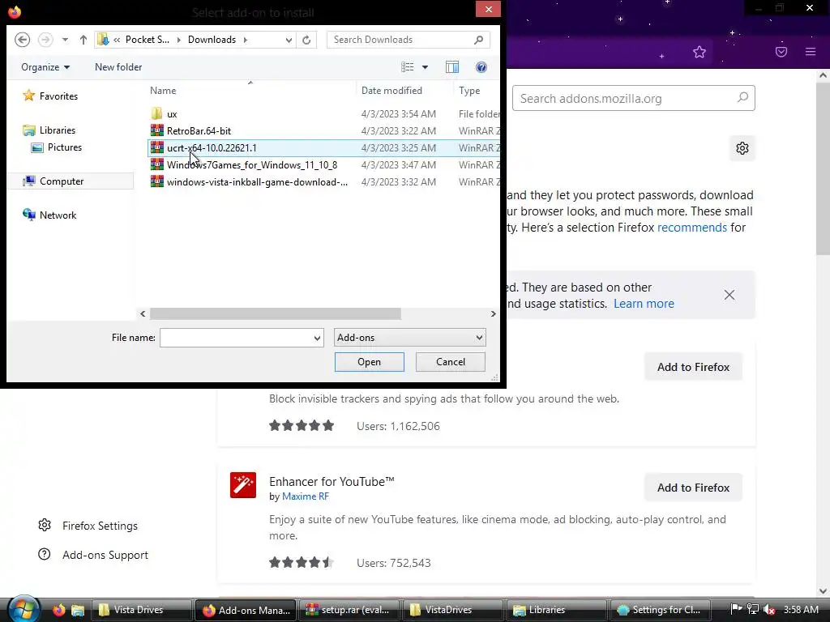Open Firefox Settings in sidebar
Screen dimensions: 830x622
(88, 526)
